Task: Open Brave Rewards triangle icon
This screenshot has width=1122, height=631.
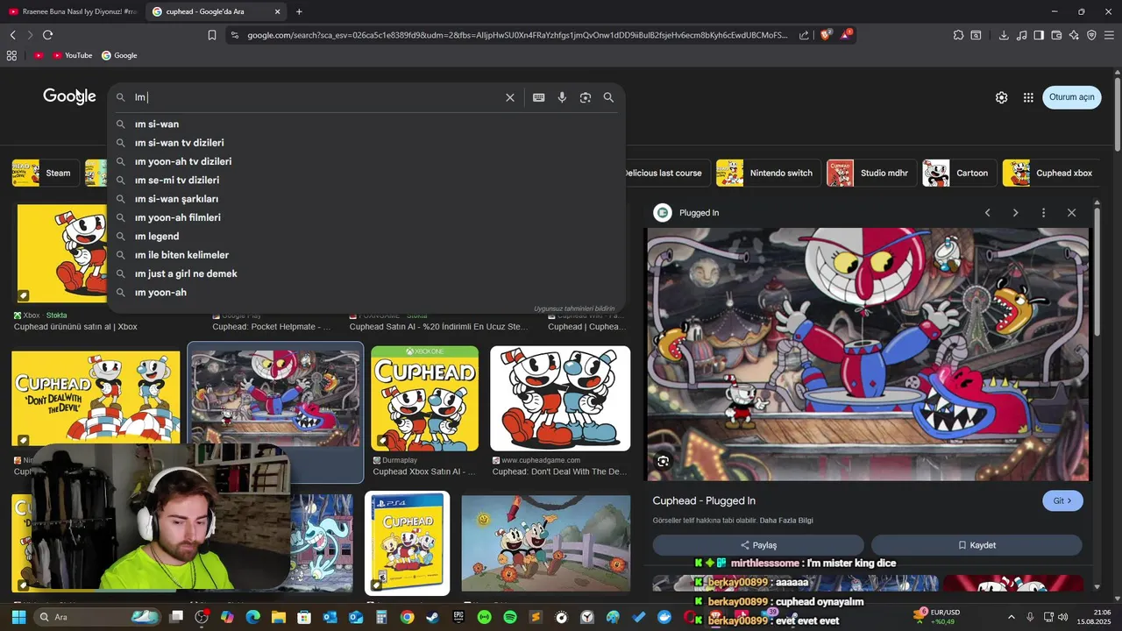Action: tap(846, 35)
